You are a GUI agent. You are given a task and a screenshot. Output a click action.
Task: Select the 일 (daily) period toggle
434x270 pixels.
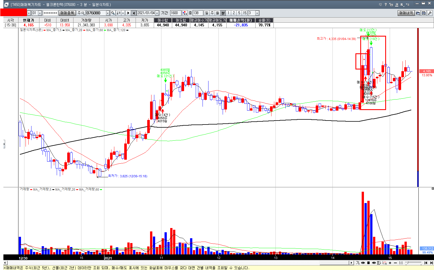tap(207, 13)
